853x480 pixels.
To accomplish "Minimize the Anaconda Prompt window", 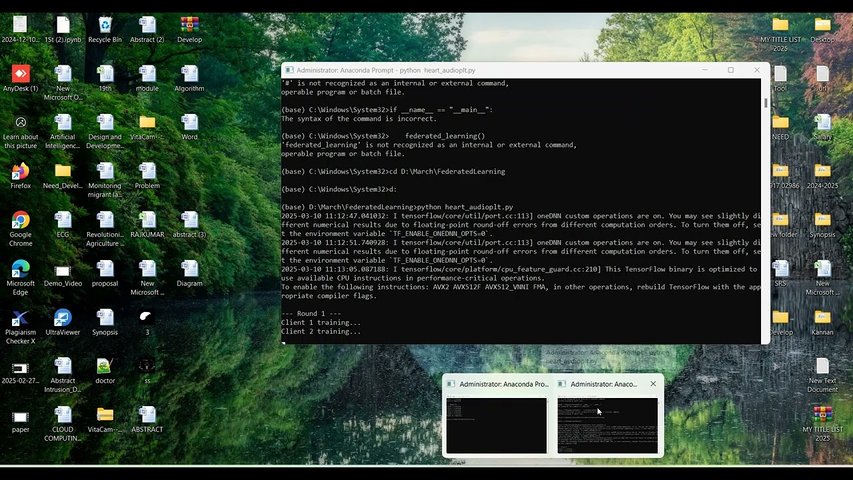I will pyautogui.click(x=705, y=70).
